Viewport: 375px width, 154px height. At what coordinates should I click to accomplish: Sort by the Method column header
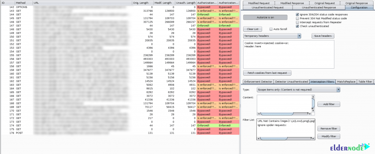tap(24, 3)
